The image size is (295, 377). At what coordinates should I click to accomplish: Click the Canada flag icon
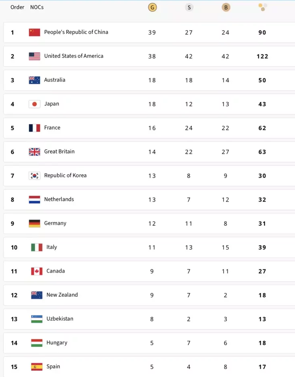point(37,271)
